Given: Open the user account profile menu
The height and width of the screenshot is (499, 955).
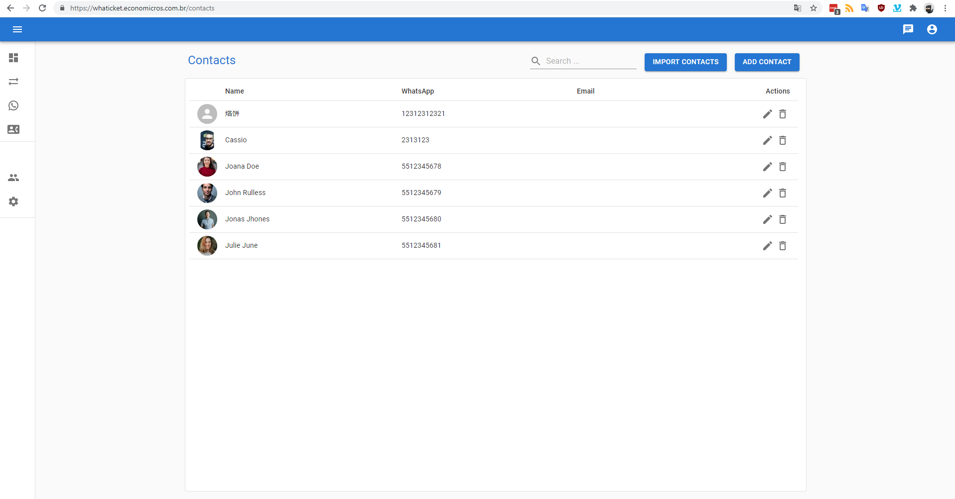Looking at the screenshot, I should 932,29.
